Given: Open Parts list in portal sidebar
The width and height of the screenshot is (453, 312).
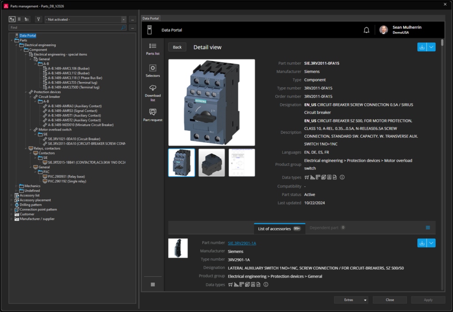Looking at the screenshot, I should (153, 49).
